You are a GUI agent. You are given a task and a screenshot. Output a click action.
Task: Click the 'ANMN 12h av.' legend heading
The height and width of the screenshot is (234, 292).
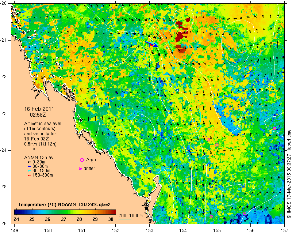tap(39, 157)
